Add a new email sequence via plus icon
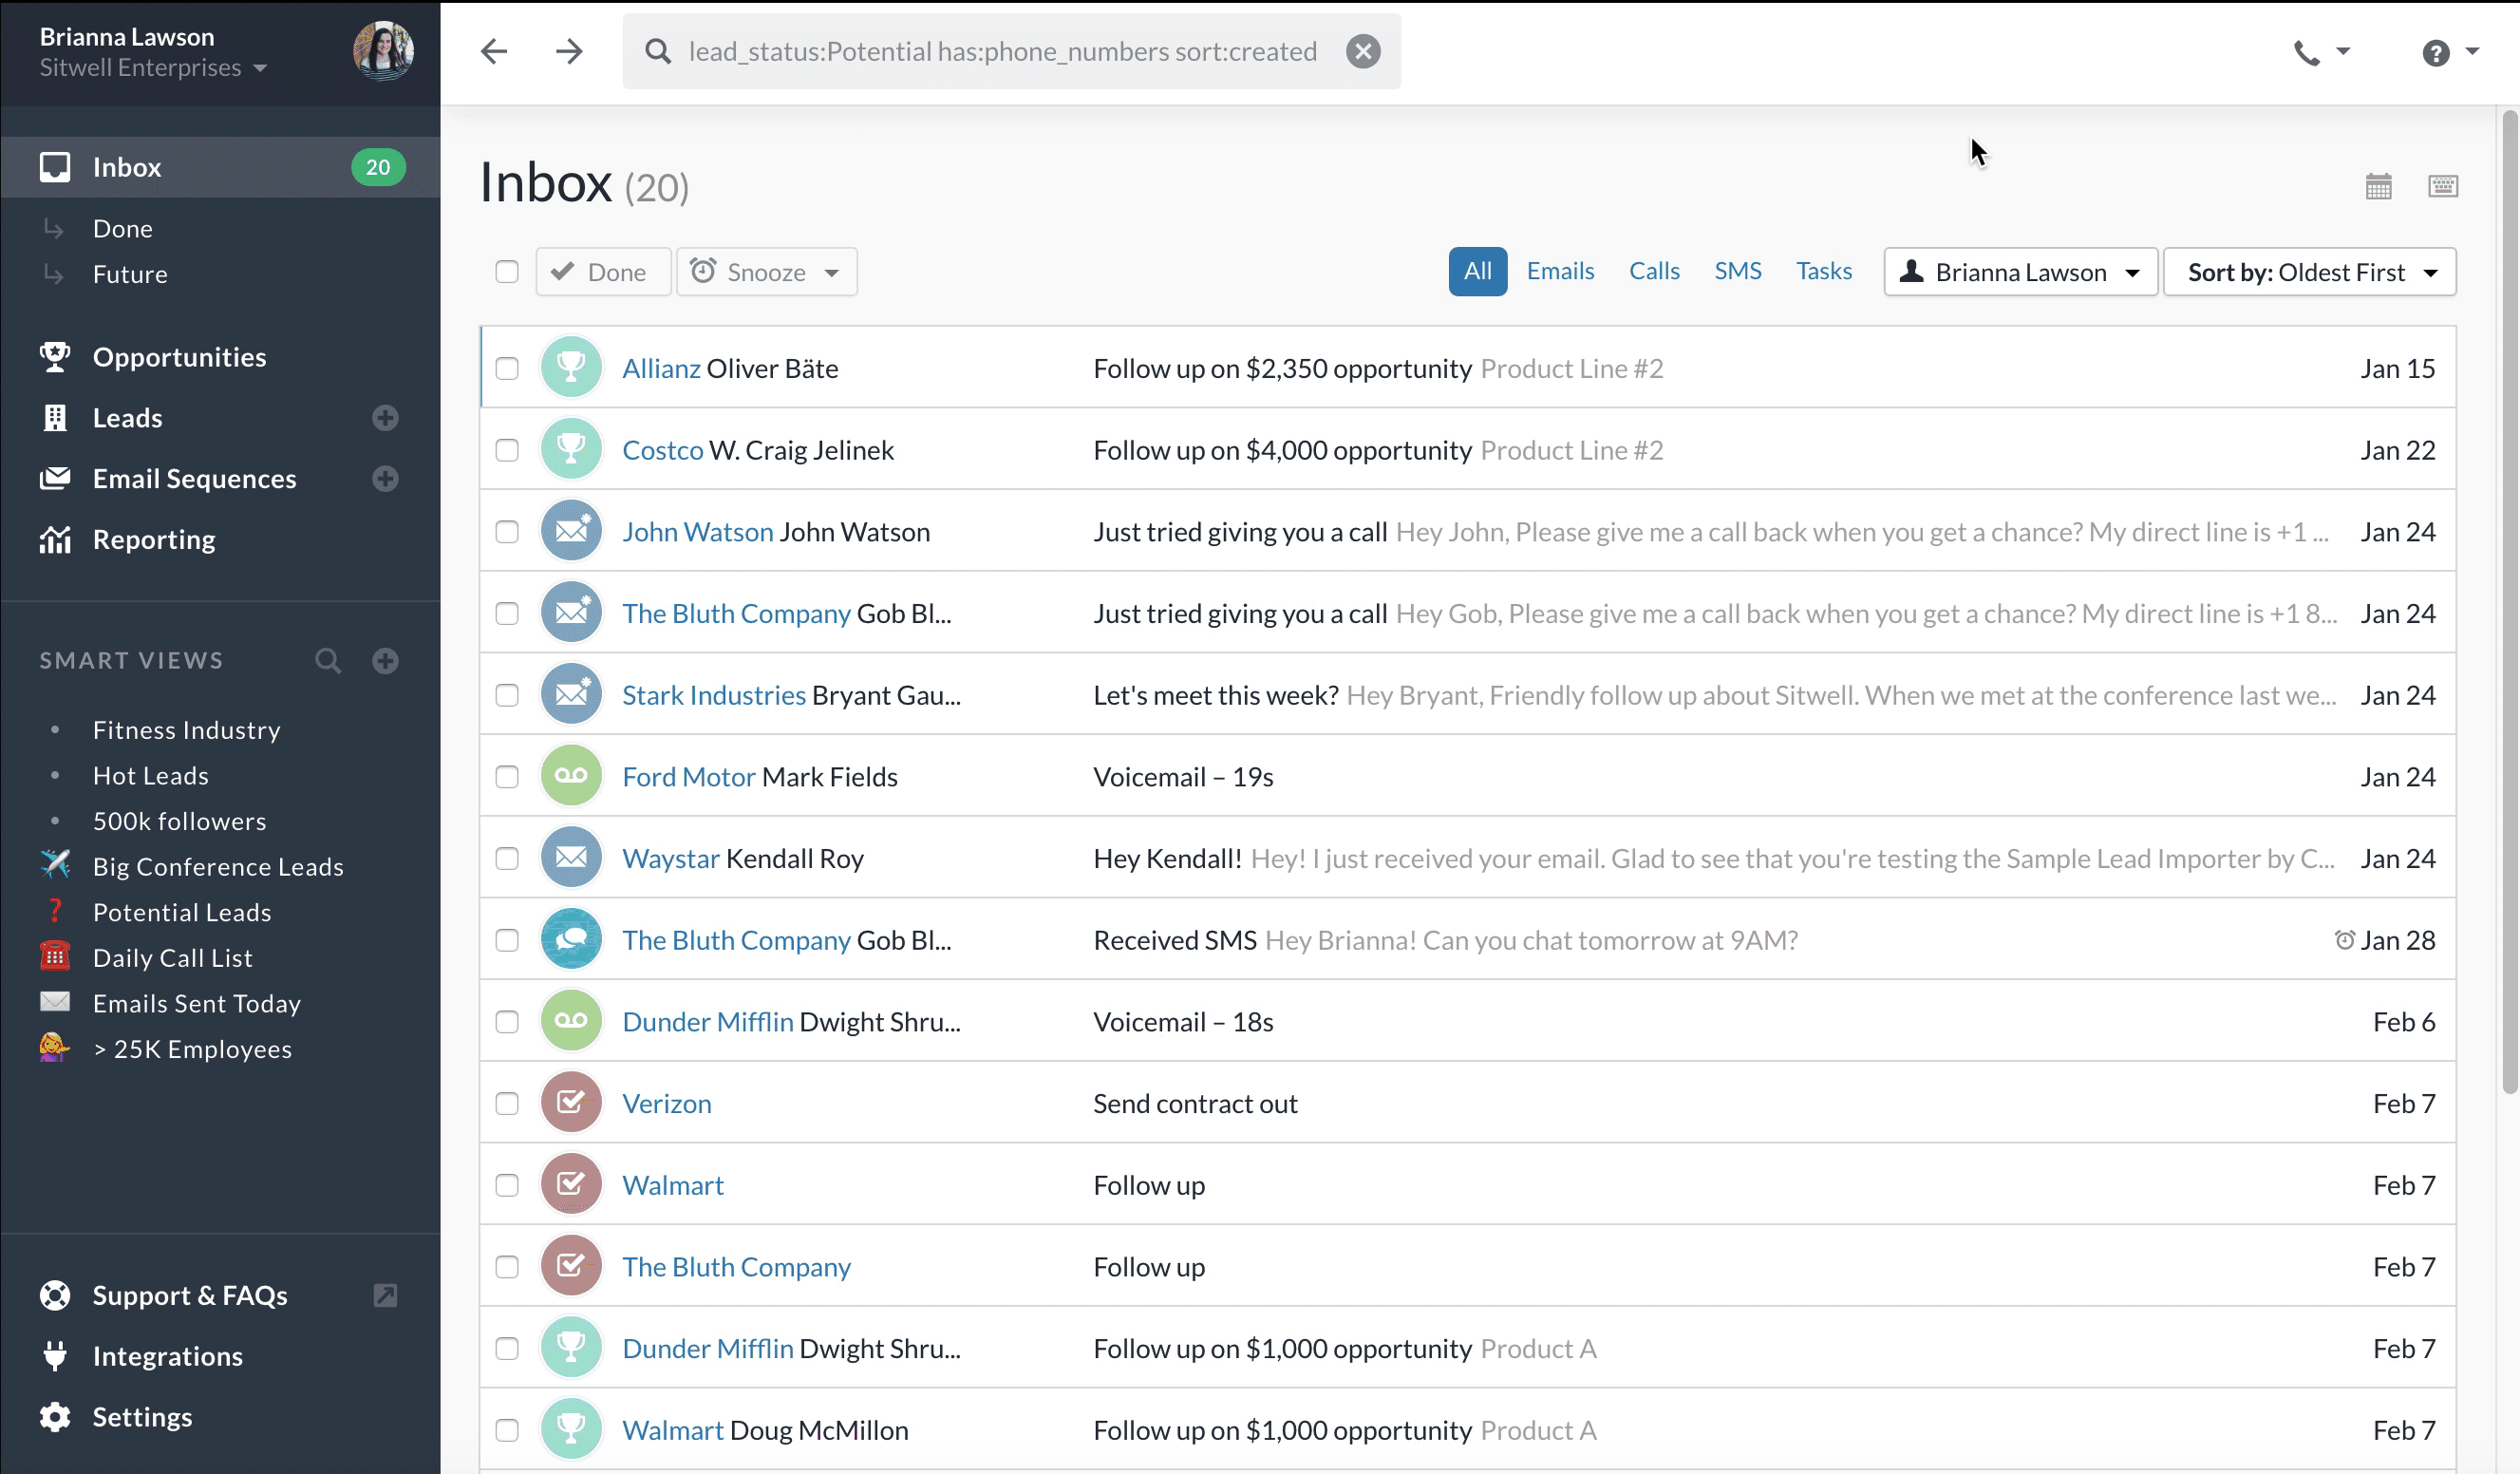Image resolution: width=2520 pixels, height=1474 pixels. (x=385, y=479)
